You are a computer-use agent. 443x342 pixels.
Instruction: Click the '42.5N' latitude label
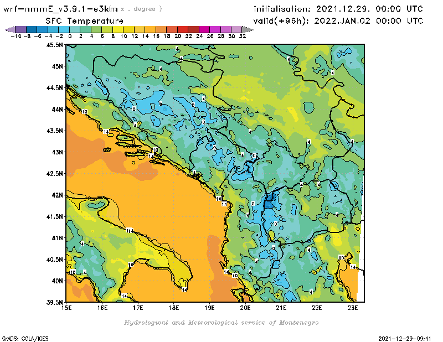tap(54, 174)
